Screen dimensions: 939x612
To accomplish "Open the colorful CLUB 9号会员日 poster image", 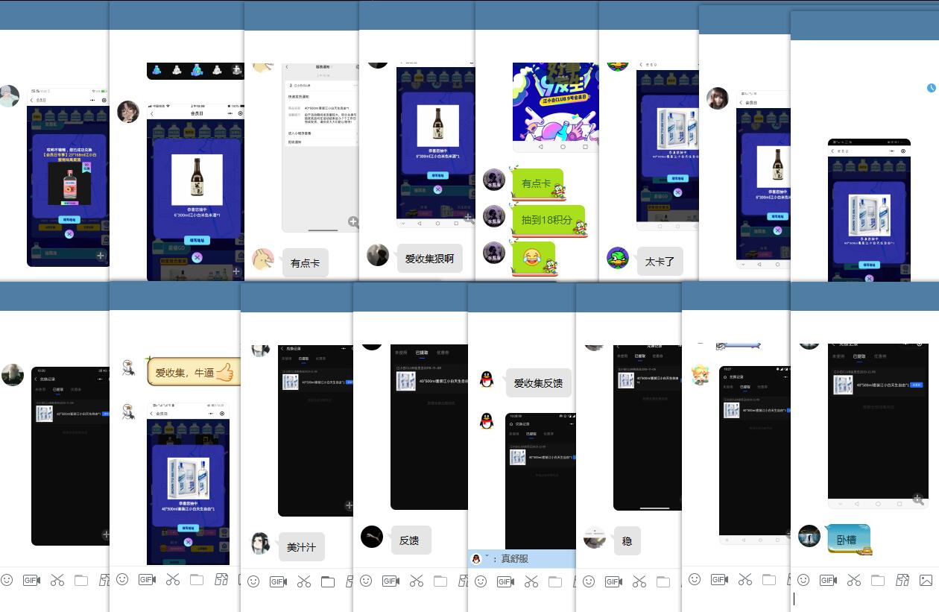I will (555, 102).
